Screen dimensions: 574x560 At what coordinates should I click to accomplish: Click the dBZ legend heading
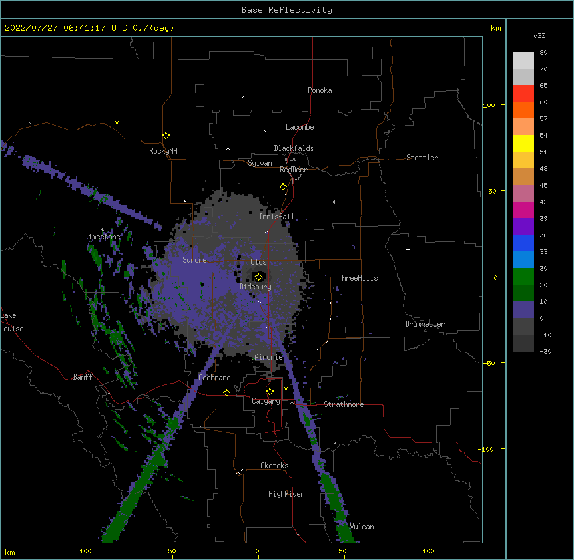click(539, 36)
